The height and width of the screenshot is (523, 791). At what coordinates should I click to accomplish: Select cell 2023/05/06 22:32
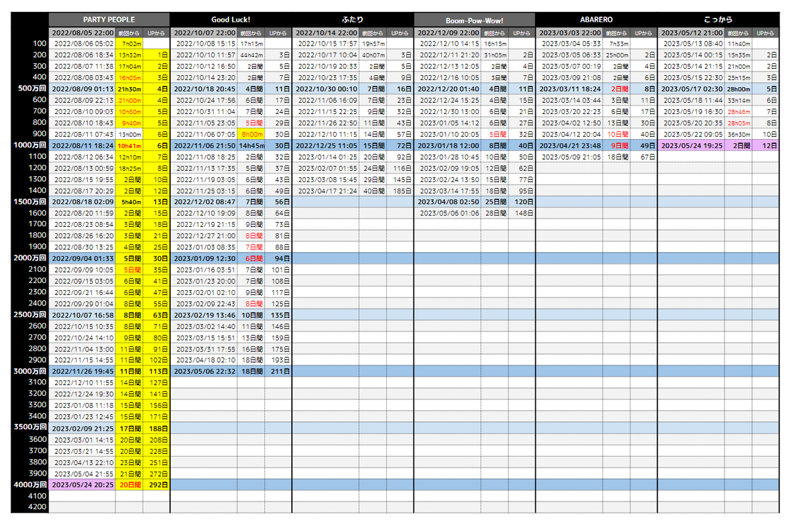(204, 371)
